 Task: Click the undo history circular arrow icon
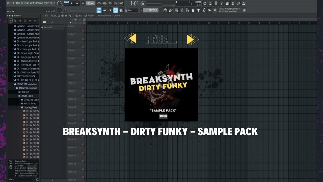click(205, 3)
